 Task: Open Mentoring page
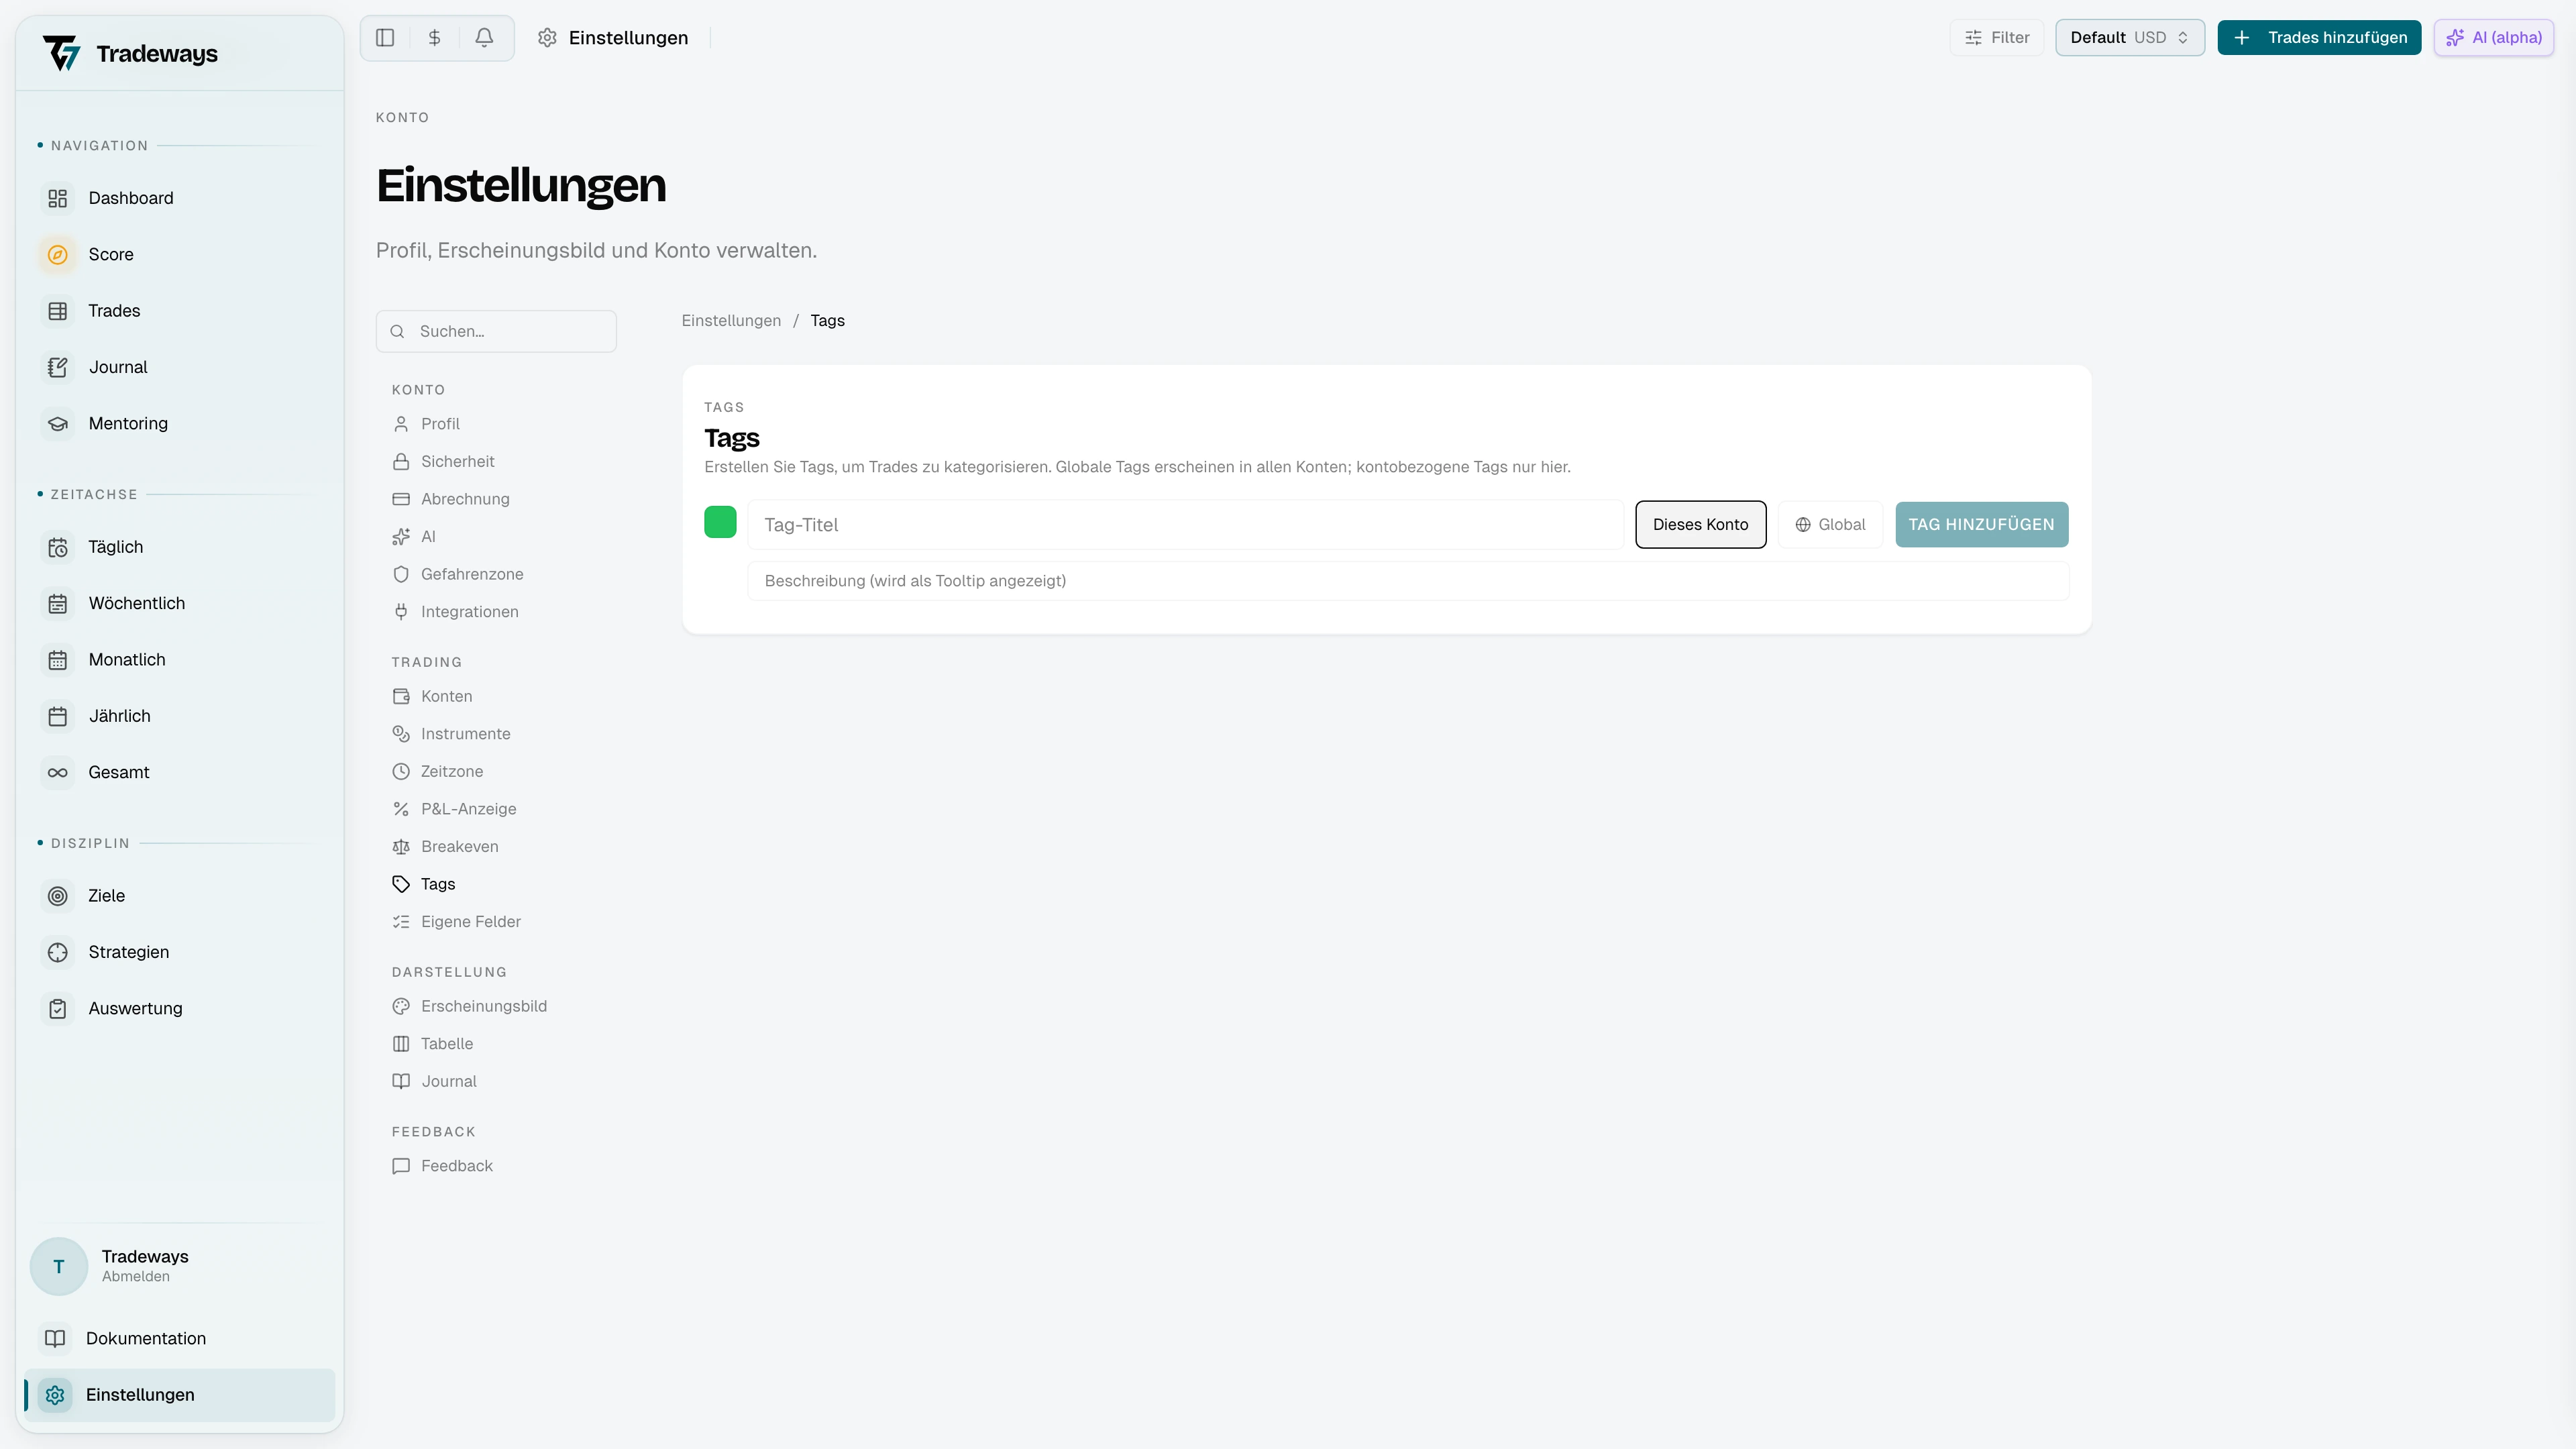180,423
